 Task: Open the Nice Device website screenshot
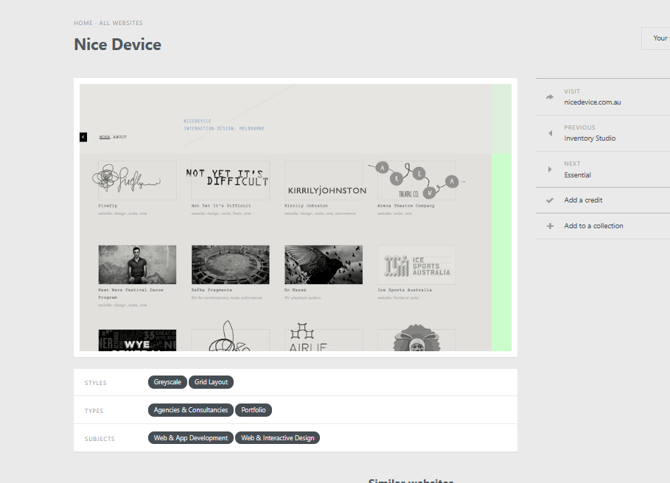295,217
